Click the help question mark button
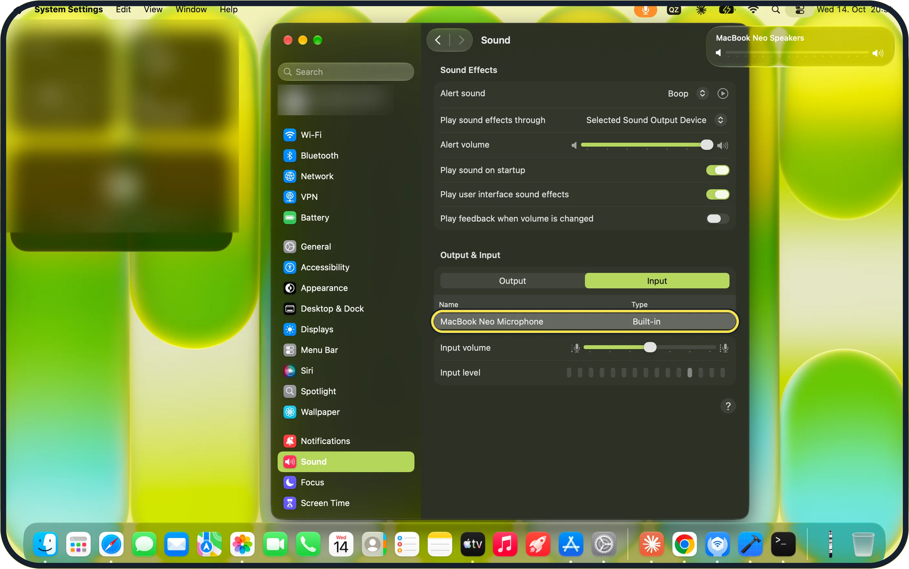 click(728, 406)
